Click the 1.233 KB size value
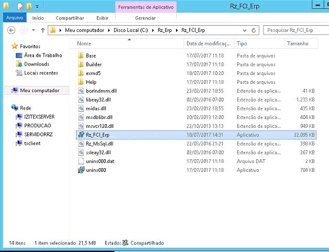 (305, 100)
